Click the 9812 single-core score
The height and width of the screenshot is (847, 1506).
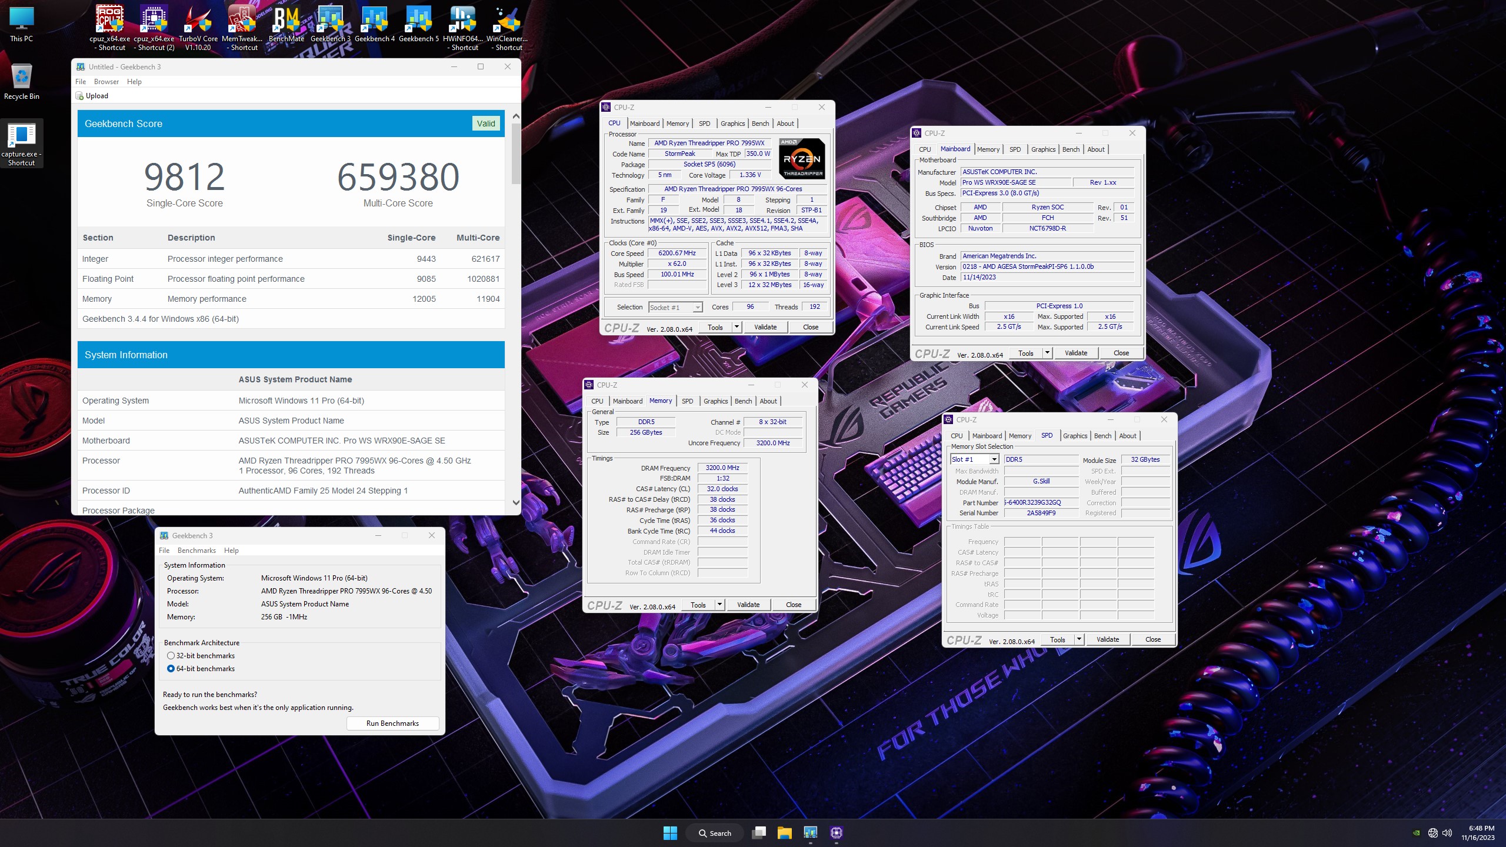(x=185, y=176)
